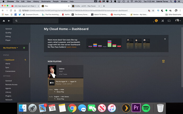The width and height of the screenshot is (183, 114).
Task: Open the Twitter bookmark icon
Action: [20, 15]
